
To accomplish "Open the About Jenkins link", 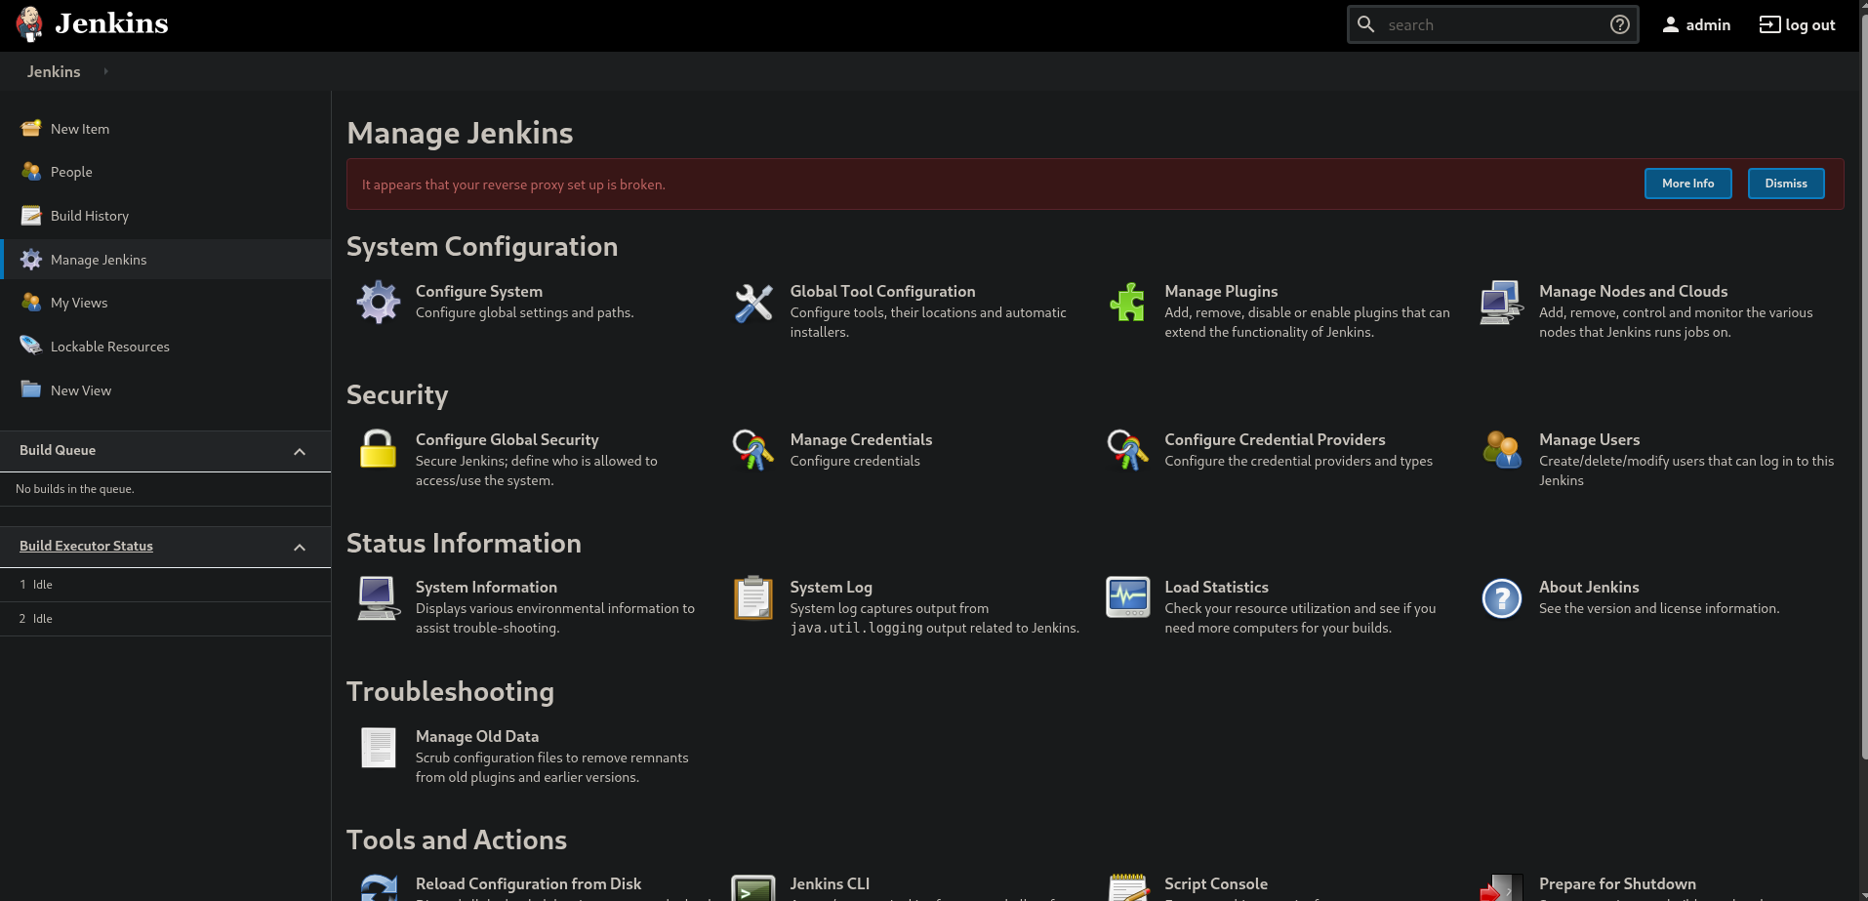I will [1589, 587].
